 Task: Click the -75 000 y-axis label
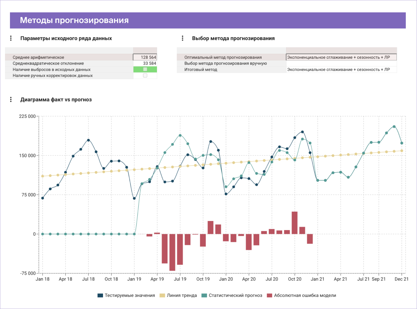point(28,273)
